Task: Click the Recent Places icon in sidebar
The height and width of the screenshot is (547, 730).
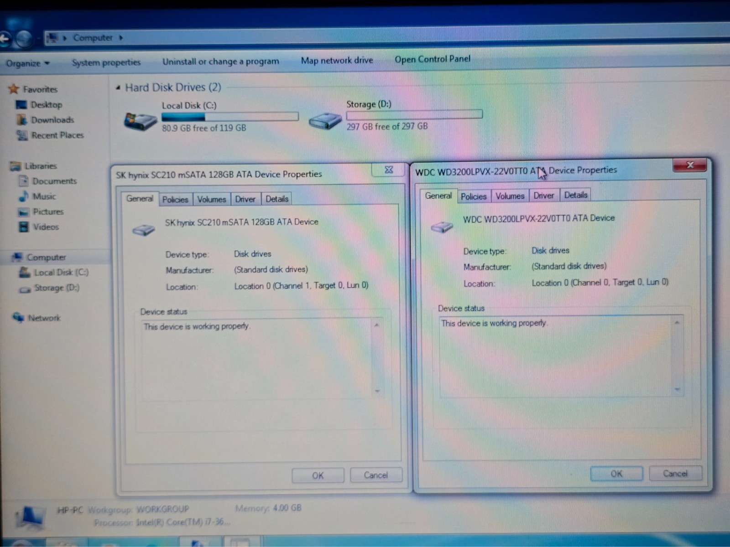Action: [21, 135]
